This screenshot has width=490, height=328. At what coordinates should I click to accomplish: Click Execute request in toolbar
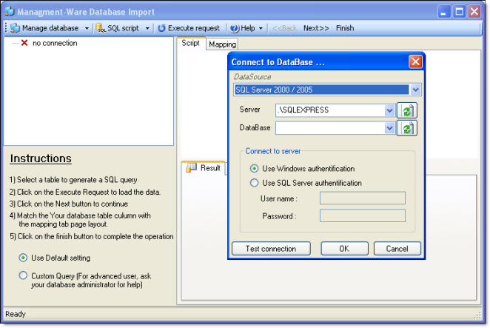click(189, 28)
